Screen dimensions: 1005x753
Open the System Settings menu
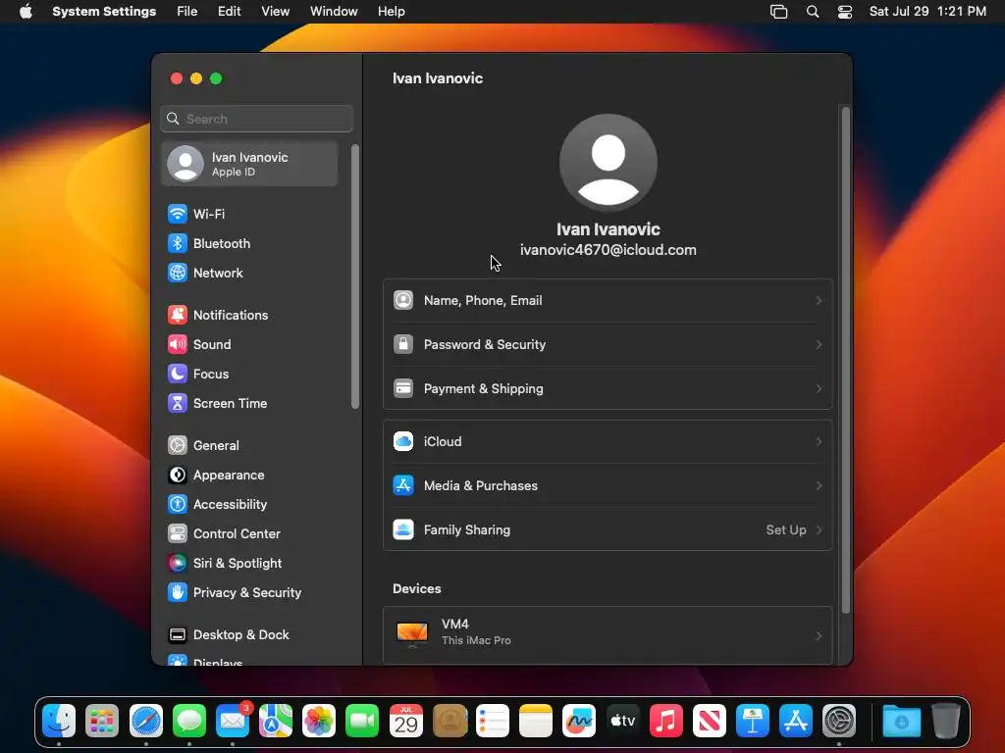104,12
